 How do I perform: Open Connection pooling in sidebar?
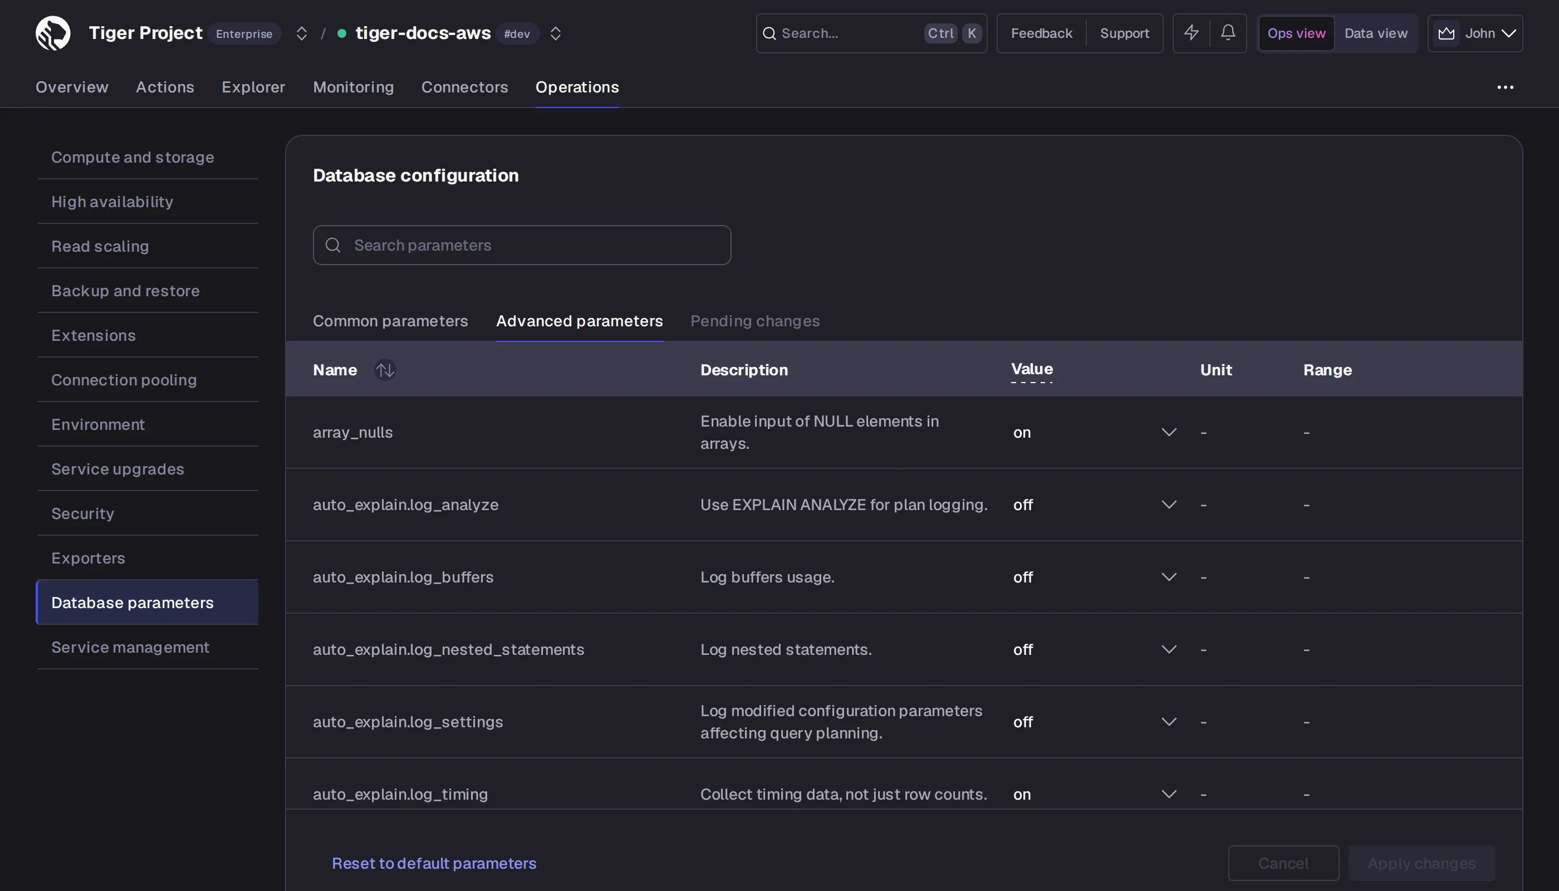point(148,380)
